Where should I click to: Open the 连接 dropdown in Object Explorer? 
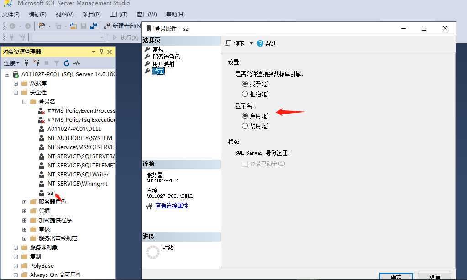11,63
